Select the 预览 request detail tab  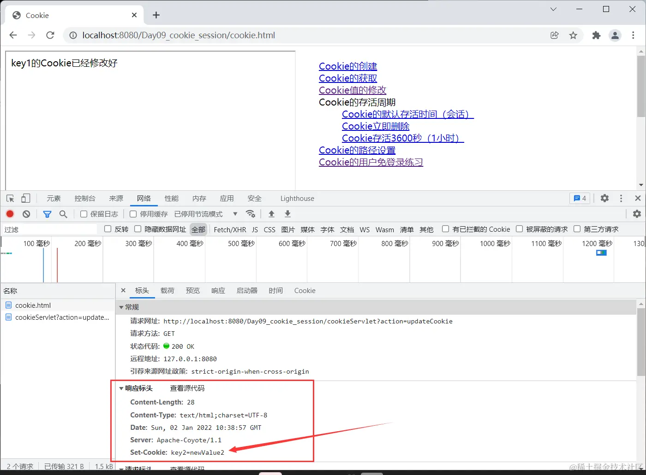pos(193,291)
